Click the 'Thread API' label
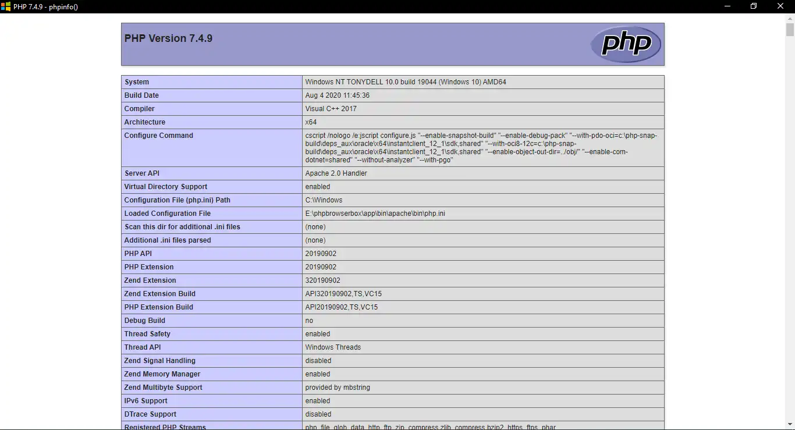The width and height of the screenshot is (795, 430). tap(143, 347)
